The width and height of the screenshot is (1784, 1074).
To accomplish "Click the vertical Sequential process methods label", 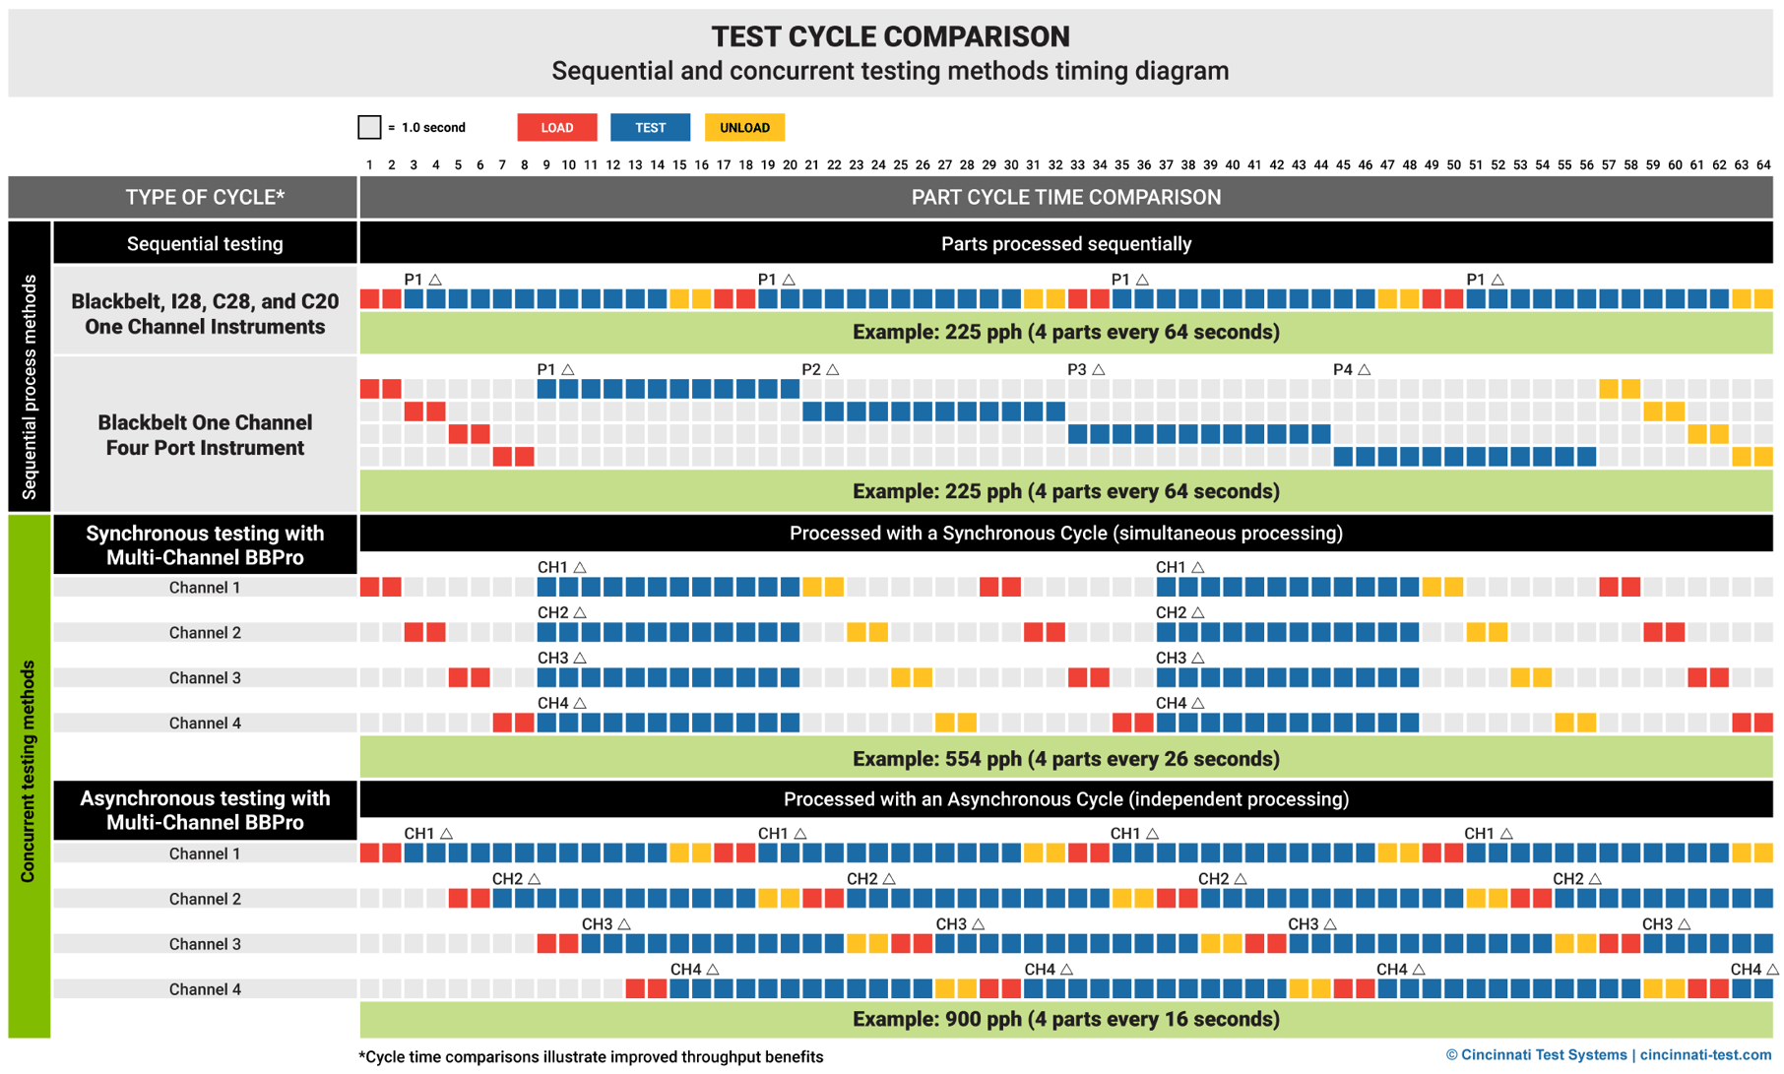I will 29,386.
